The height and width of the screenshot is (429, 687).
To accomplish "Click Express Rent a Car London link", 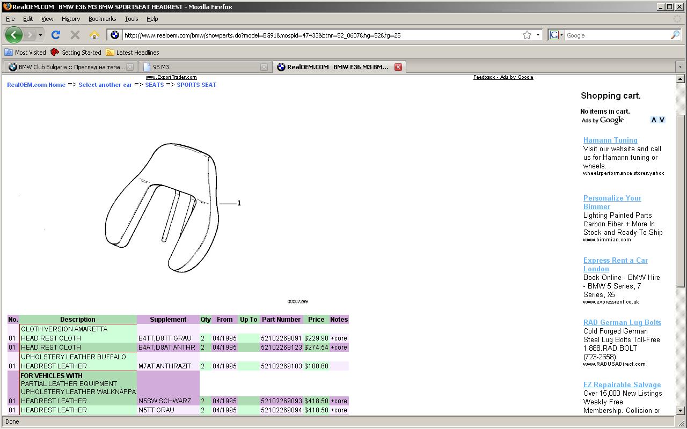I will (x=615, y=264).
